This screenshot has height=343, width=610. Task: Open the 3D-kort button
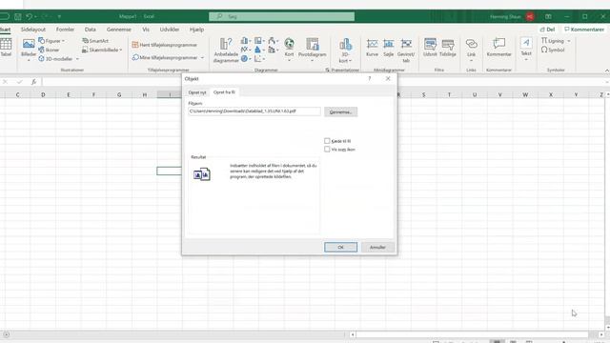pyautogui.click(x=345, y=50)
